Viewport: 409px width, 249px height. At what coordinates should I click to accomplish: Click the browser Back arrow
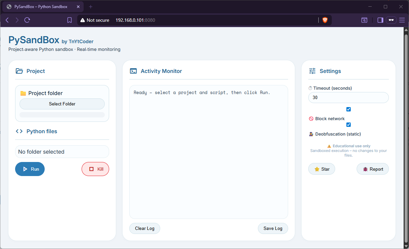click(7, 20)
